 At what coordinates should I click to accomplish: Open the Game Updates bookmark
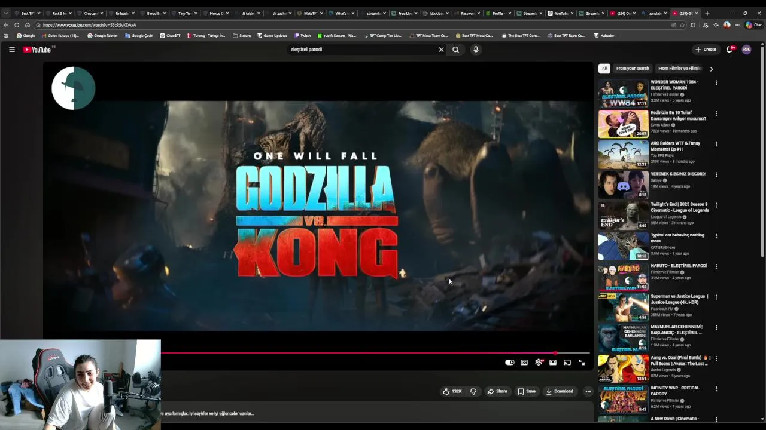point(272,36)
